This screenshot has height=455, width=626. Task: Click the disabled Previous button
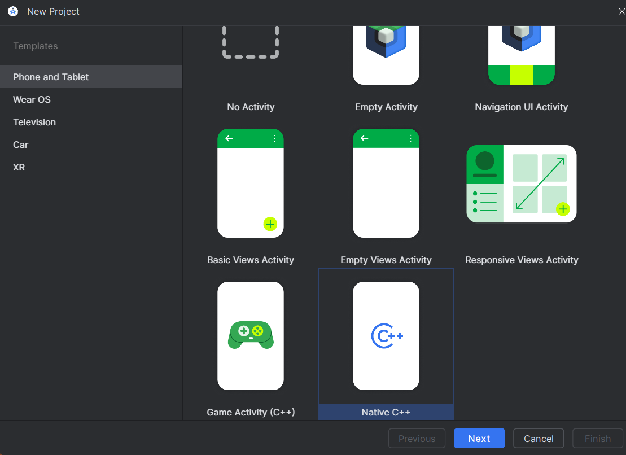[x=417, y=438]
